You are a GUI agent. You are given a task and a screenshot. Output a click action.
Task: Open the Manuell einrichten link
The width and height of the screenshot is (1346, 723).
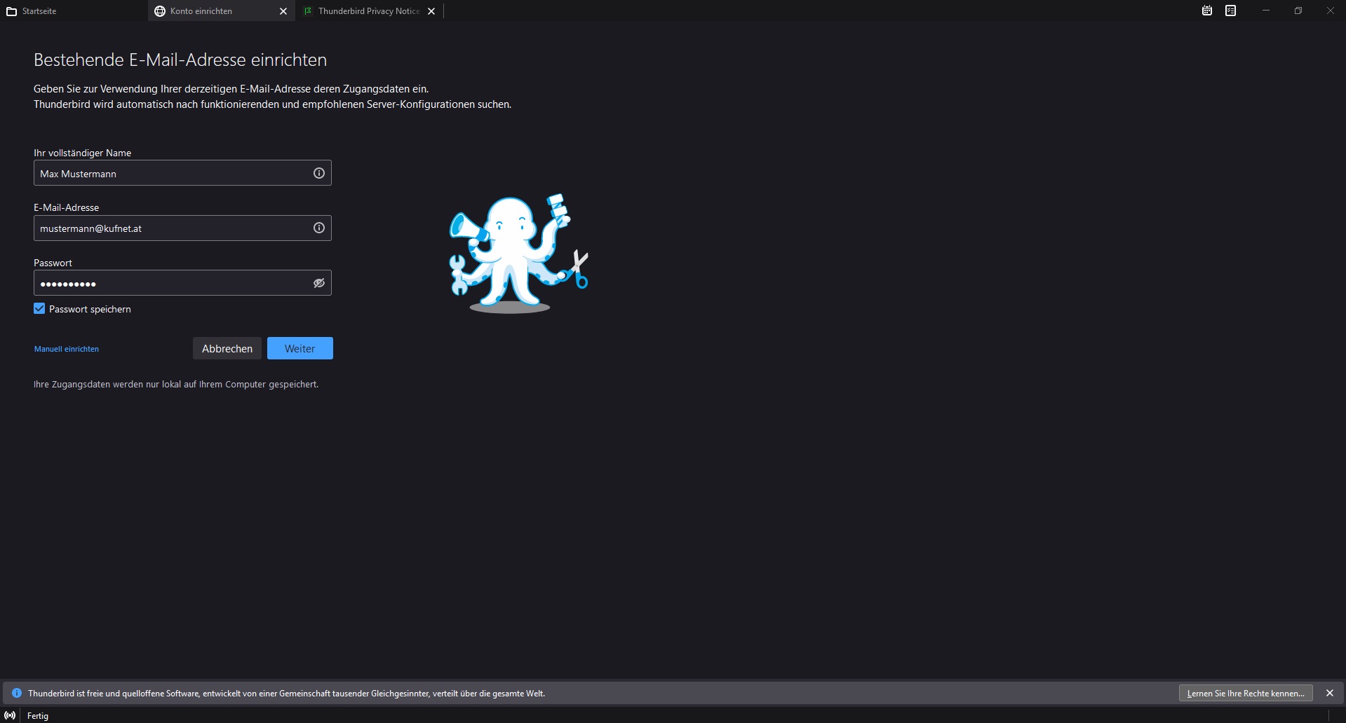point(67,349)
